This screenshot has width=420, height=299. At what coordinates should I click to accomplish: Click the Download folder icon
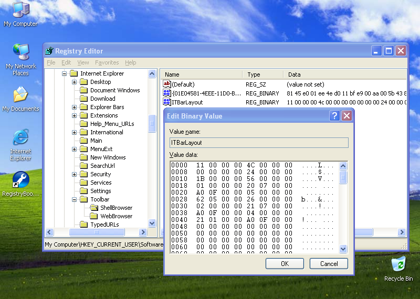[x=84, y=99]
